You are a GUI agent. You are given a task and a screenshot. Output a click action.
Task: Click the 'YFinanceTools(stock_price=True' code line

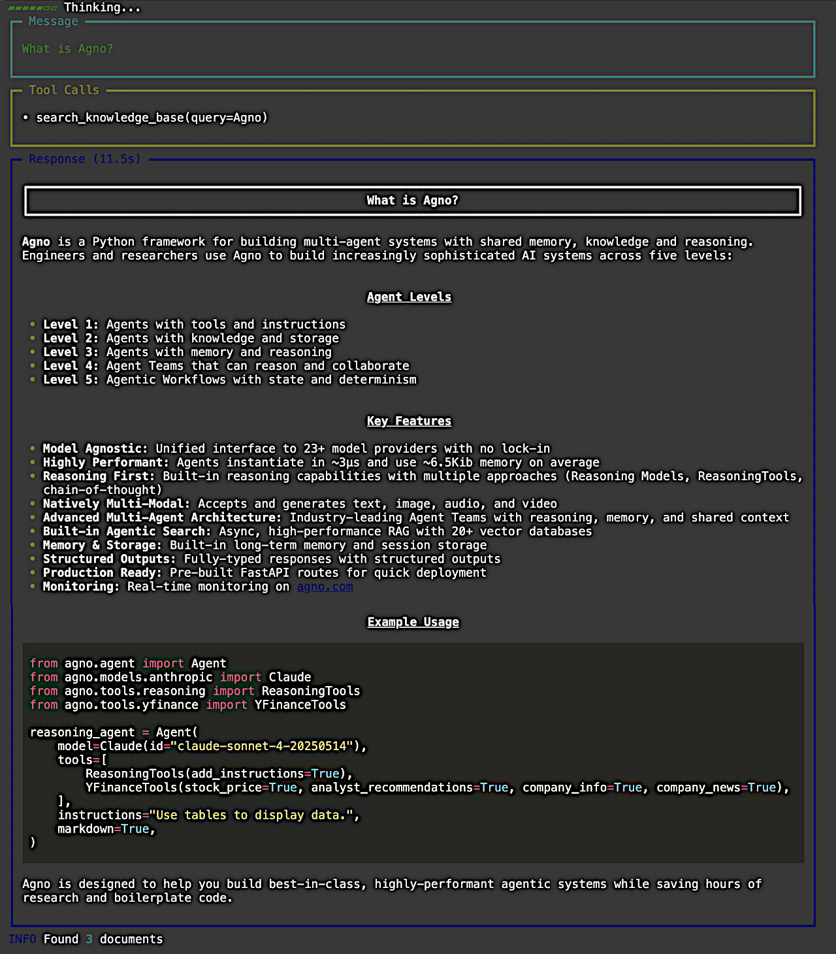(438, 787)
